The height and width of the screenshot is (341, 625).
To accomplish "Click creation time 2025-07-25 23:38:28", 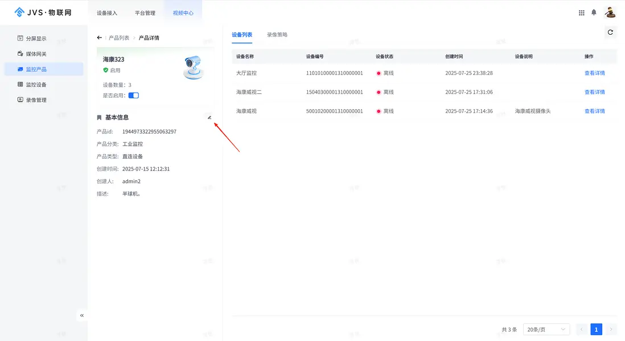I will click(x=469, y=73).
